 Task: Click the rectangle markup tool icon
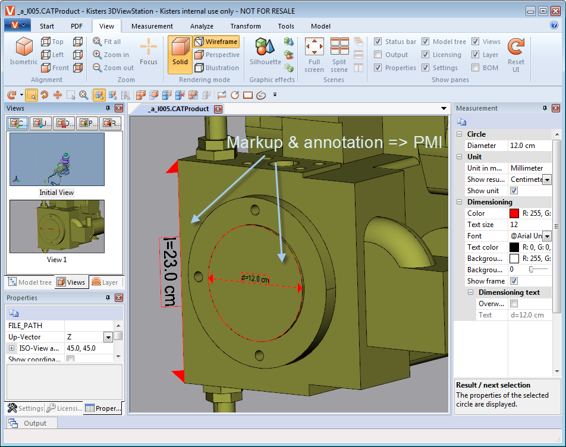pos(247,95)
